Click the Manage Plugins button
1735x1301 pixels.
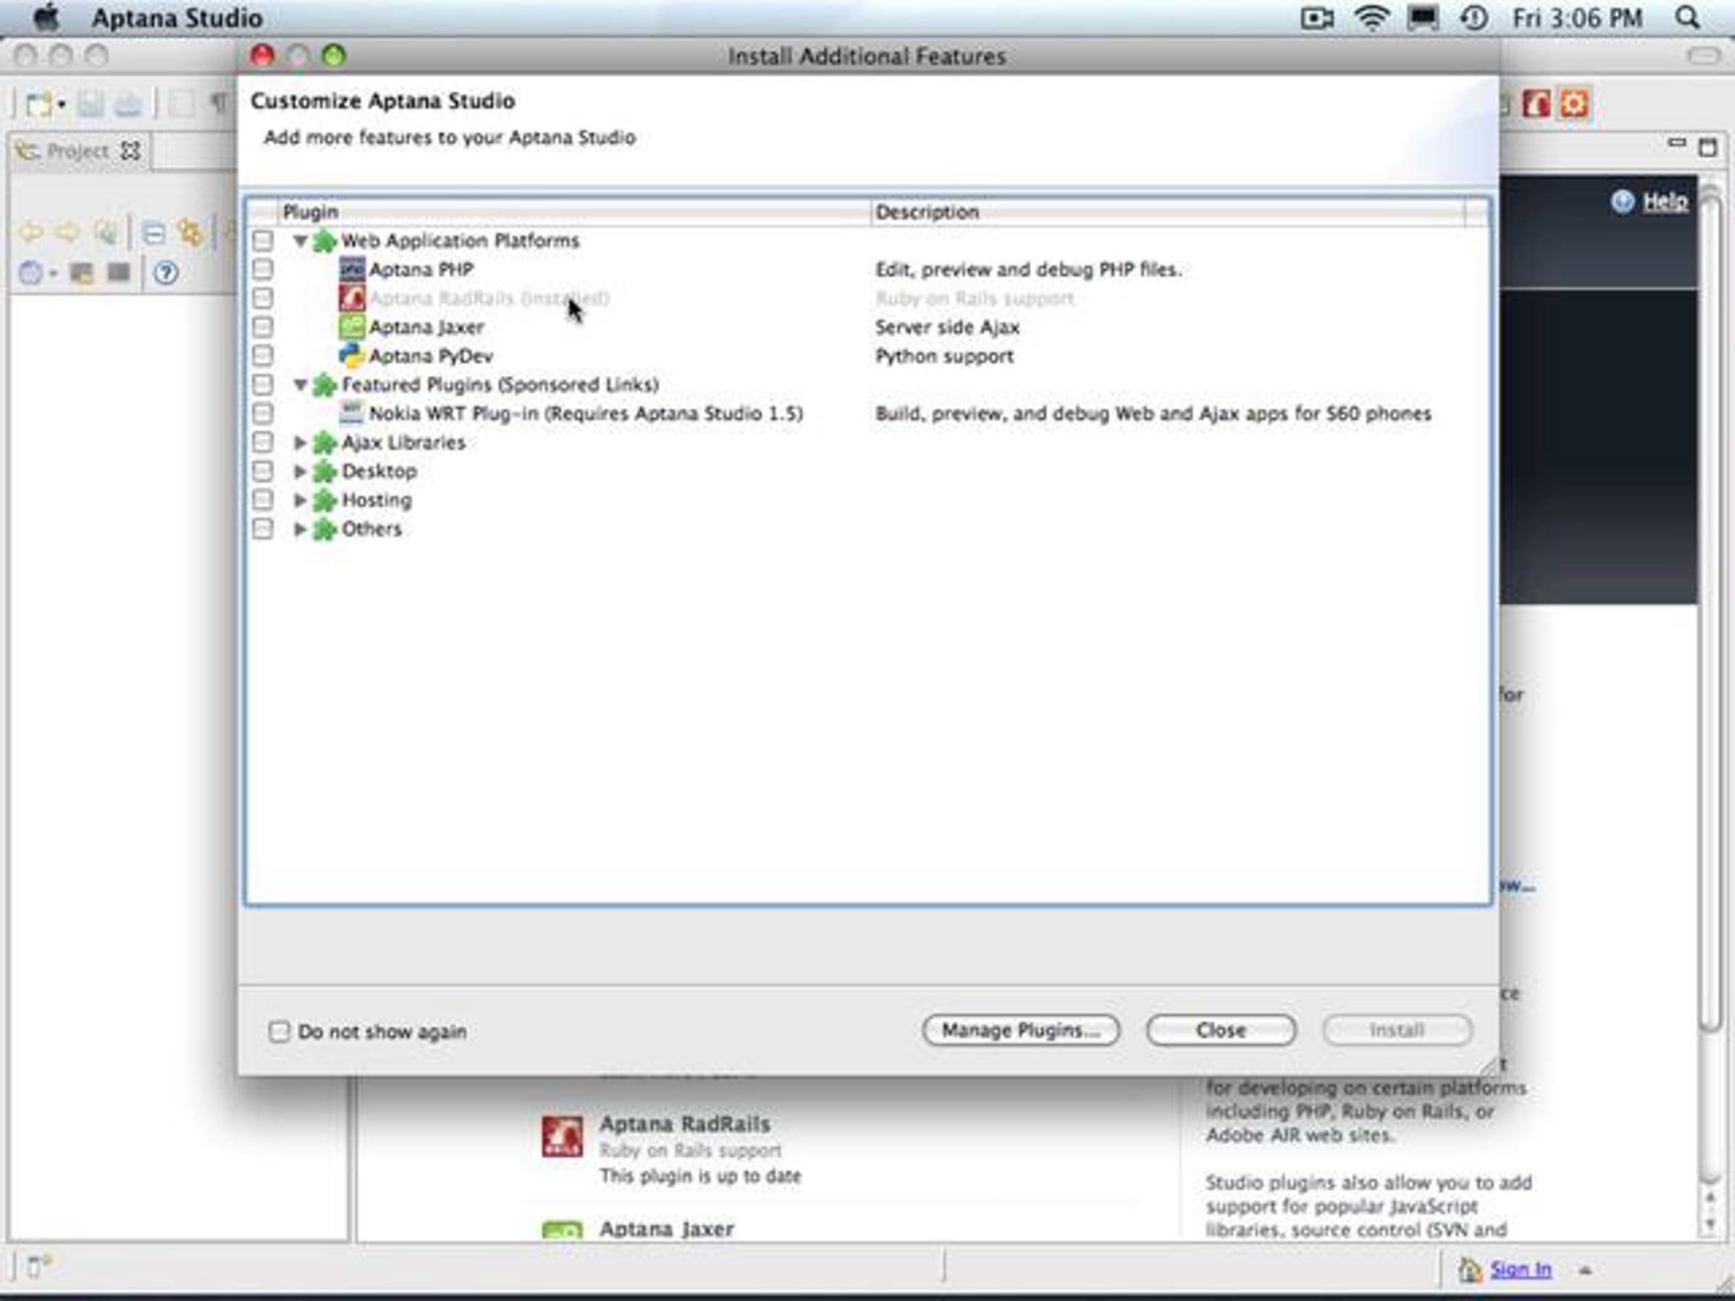pos(1021,1030)
